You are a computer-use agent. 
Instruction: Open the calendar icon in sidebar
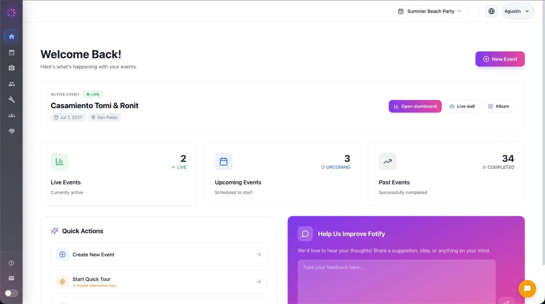(11, 52)
